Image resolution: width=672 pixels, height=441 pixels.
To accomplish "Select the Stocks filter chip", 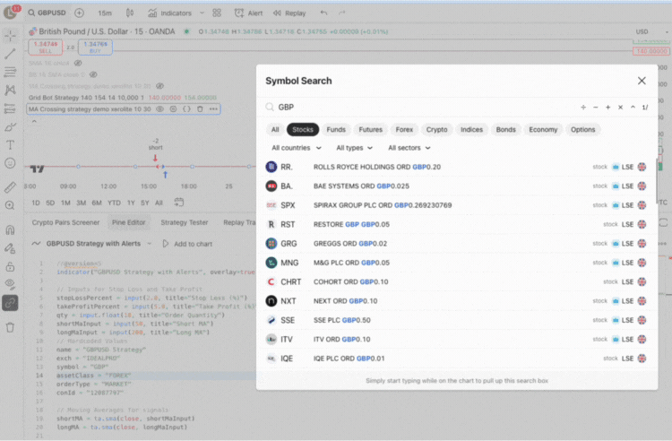I will click(x=303, y=129).
